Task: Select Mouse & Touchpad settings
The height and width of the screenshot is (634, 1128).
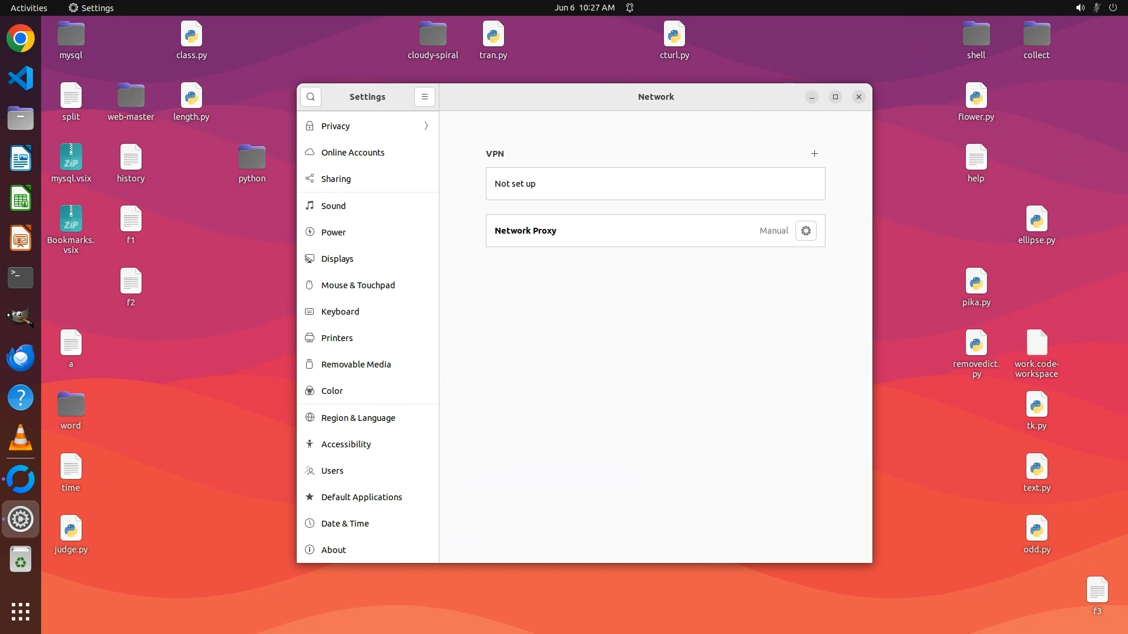Action: pyautogui.click(x=358, y=285)
